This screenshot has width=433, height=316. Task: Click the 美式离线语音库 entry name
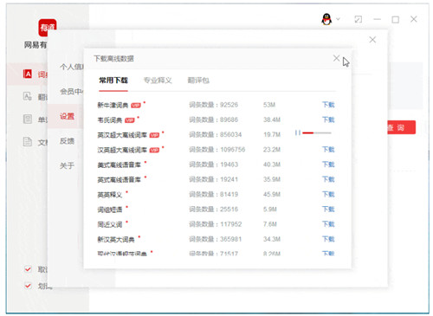click(119, 164)
